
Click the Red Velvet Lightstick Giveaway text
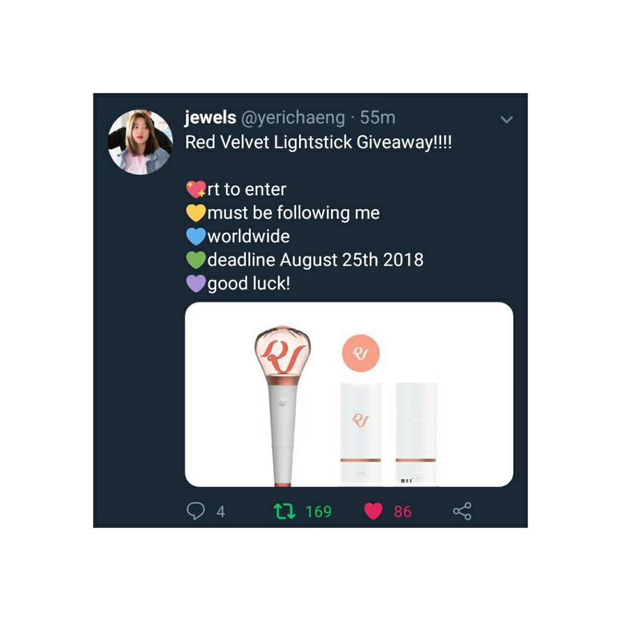tap(318, 142)
